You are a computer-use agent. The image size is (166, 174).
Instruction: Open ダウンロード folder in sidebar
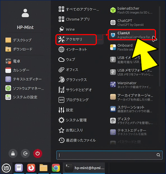19,49
